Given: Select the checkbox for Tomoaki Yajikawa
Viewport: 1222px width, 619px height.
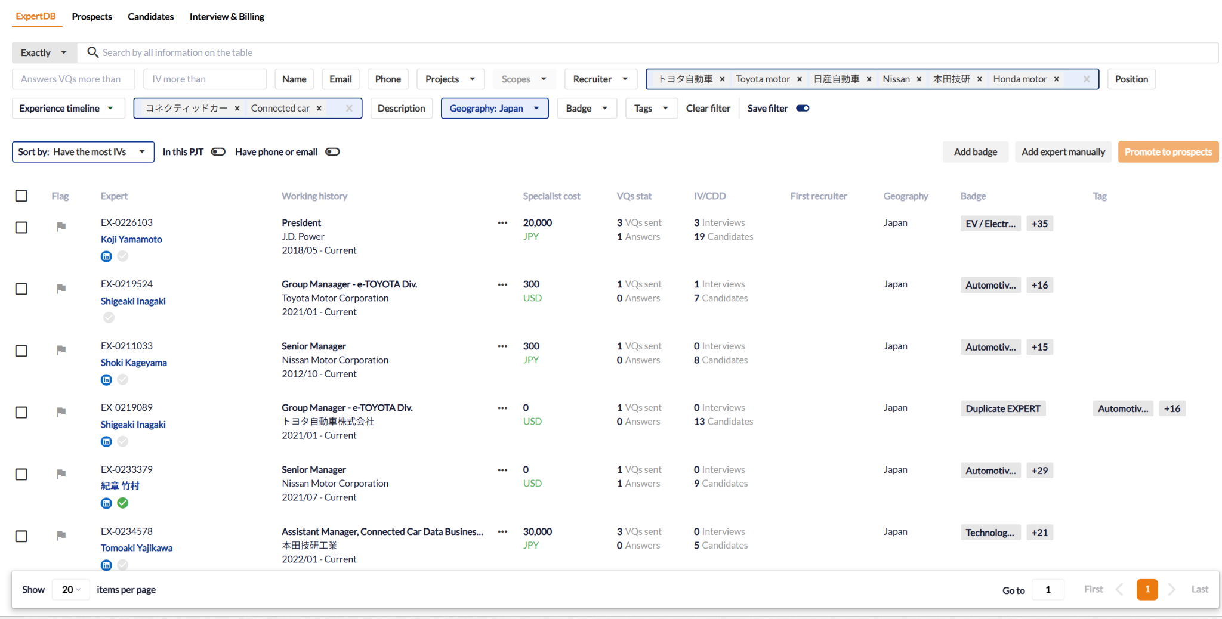Looking at the screenshot, I should pyautogui.click(x=21, y=536).
